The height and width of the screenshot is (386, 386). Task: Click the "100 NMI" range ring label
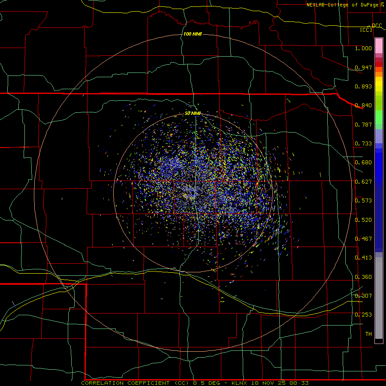pos(193,34)
